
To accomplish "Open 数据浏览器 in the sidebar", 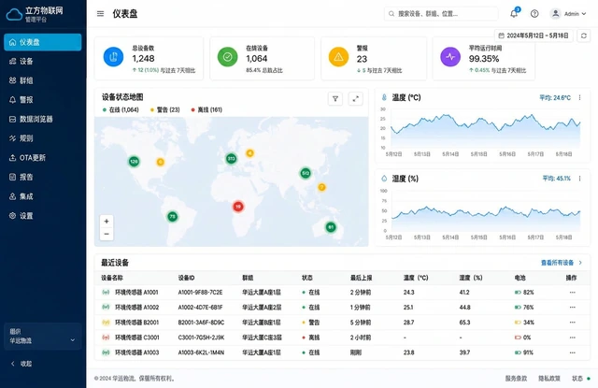I will coord(43,119).
